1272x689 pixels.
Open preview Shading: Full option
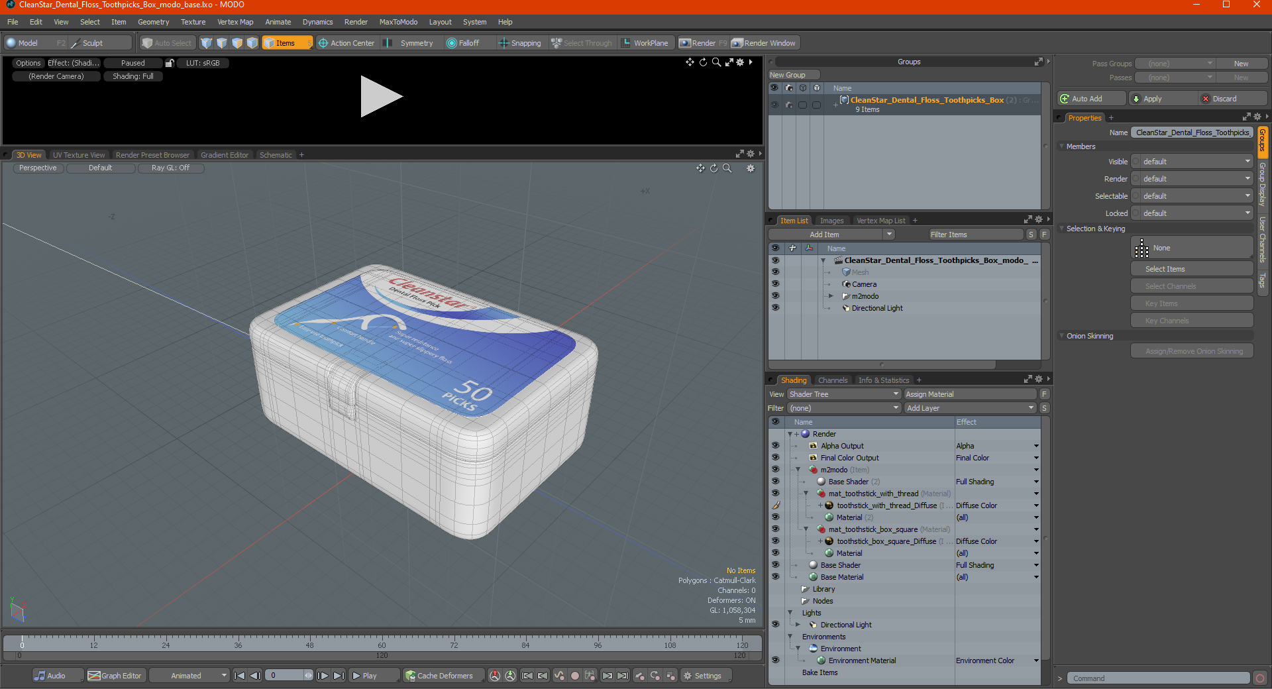coord(133,76)
